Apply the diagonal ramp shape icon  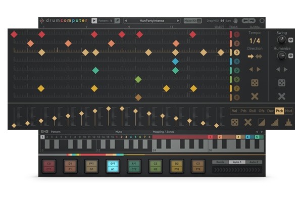(x=262, y=122)
